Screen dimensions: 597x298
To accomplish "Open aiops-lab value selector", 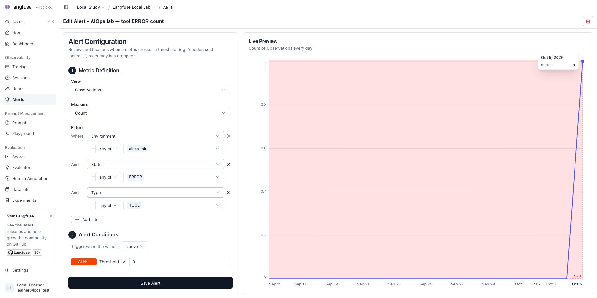I will 174,149.
